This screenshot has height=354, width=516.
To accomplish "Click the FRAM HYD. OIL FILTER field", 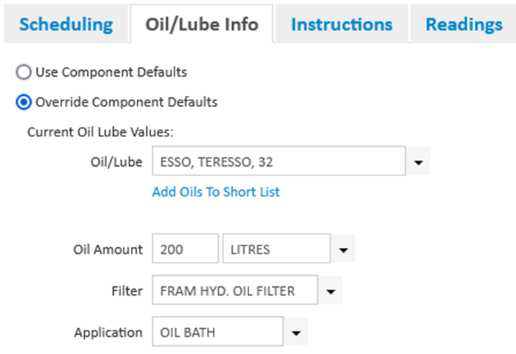I will tap(234, 291).
